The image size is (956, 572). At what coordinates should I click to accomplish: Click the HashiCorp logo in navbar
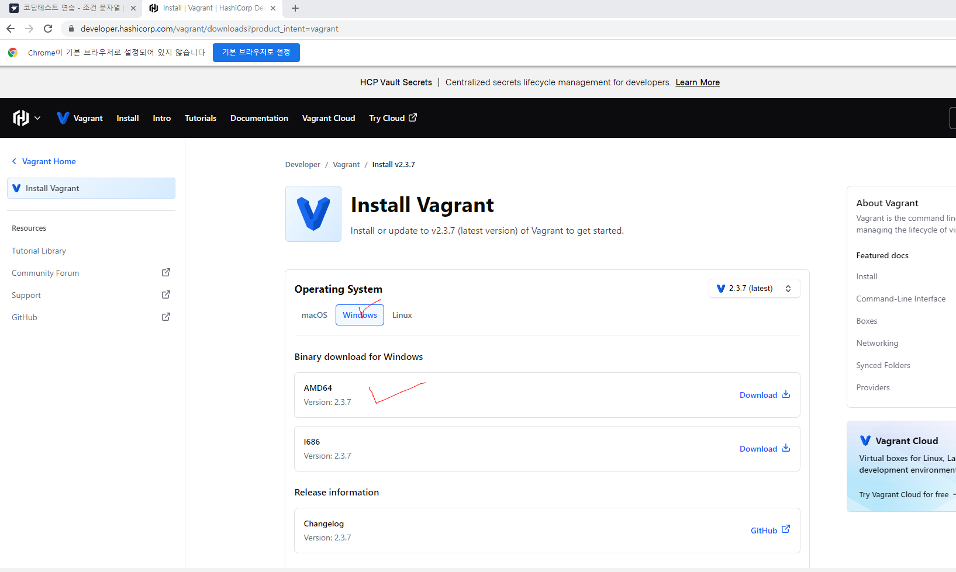click(21, 118)
